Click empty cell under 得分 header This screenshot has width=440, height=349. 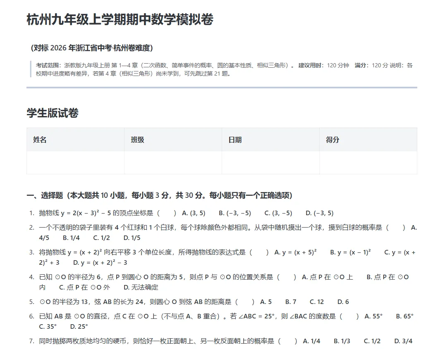(x=368, y=163)
